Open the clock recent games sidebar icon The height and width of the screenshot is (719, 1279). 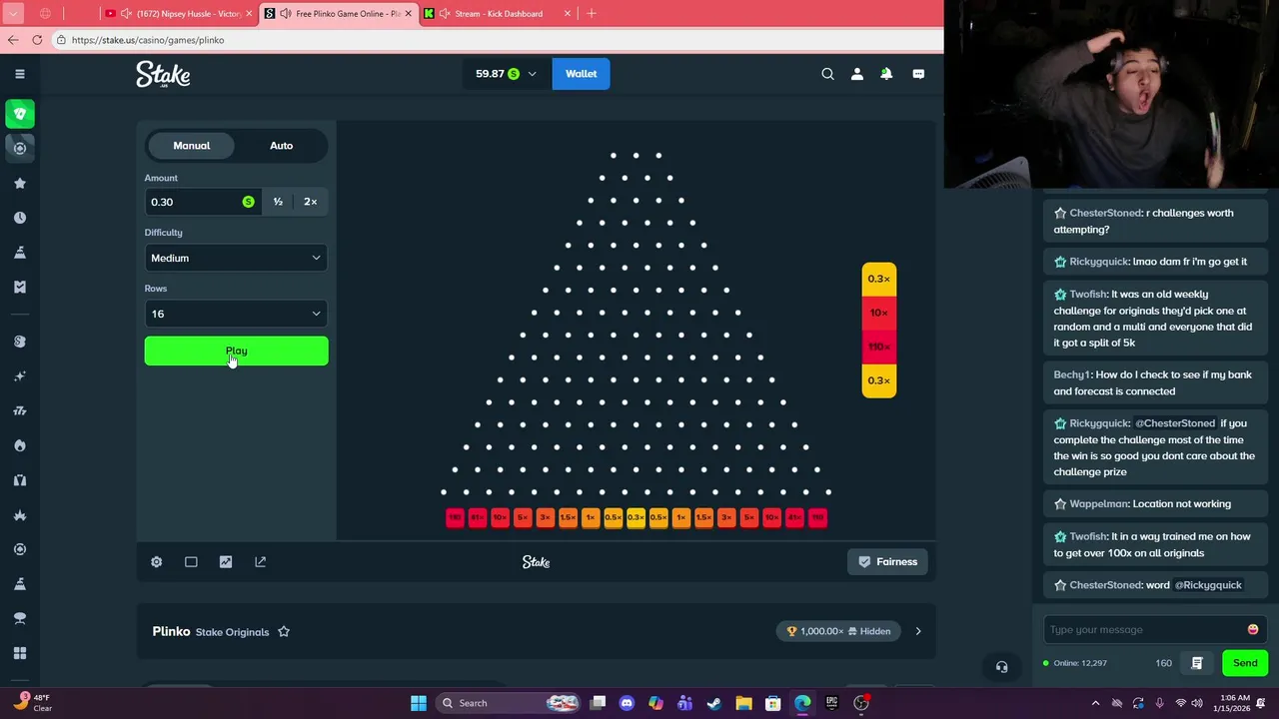pos(20,218)
